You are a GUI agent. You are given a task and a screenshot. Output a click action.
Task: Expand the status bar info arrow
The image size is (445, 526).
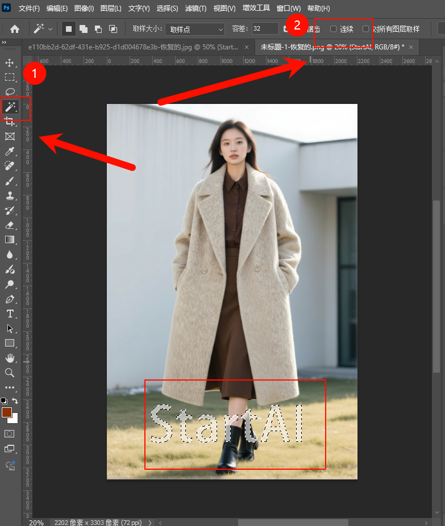[x=150, y=523]
